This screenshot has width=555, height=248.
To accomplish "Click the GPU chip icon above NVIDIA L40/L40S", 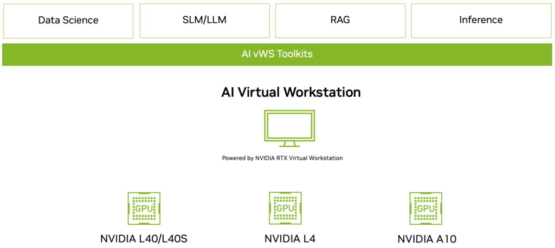I will [144, 208].
